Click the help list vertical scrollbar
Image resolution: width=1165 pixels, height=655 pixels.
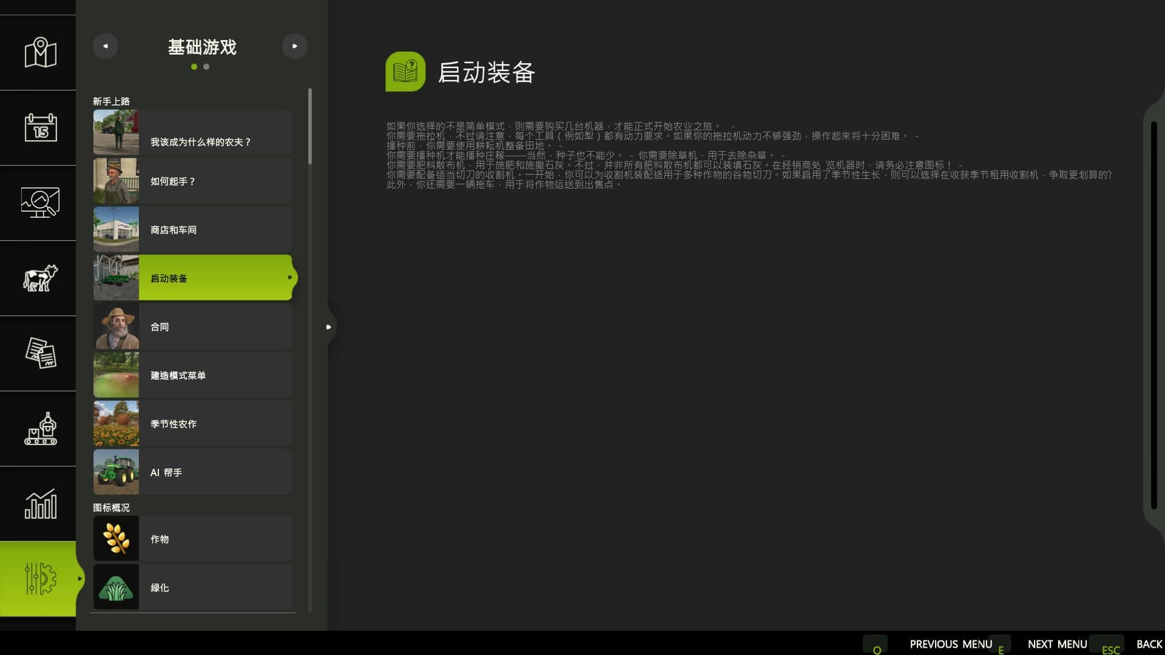tap(310, 126)
